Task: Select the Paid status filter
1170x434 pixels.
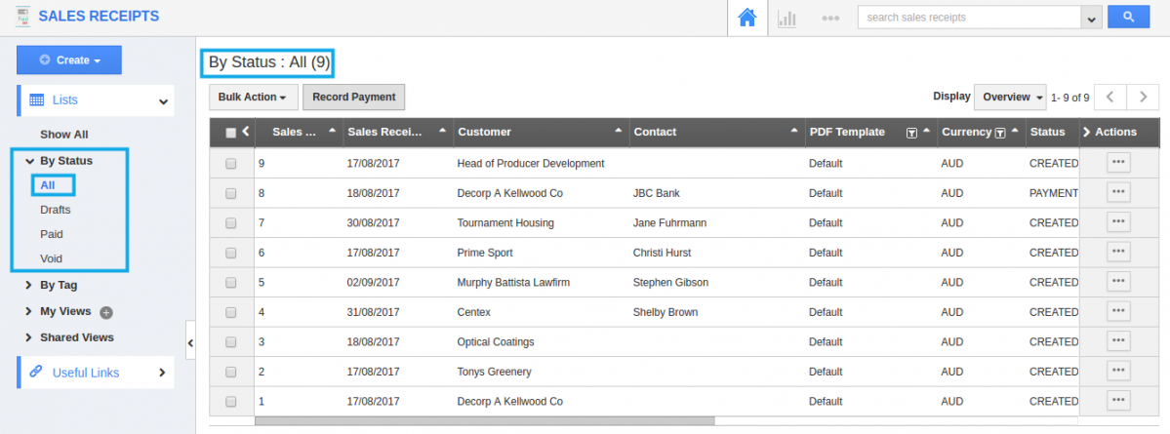Action: click(x=52, y=234)
